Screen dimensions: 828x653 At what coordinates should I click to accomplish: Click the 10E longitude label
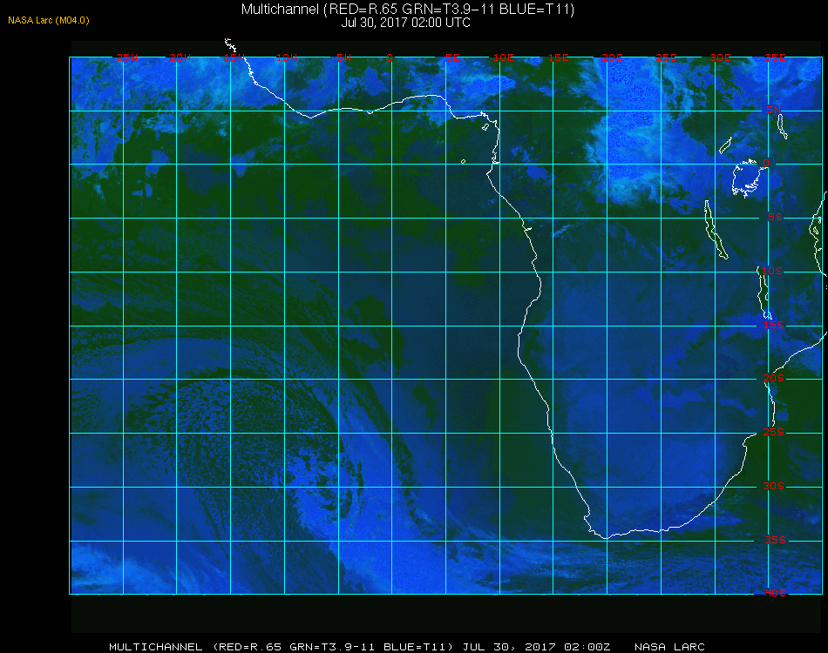[x=503, y=57]
